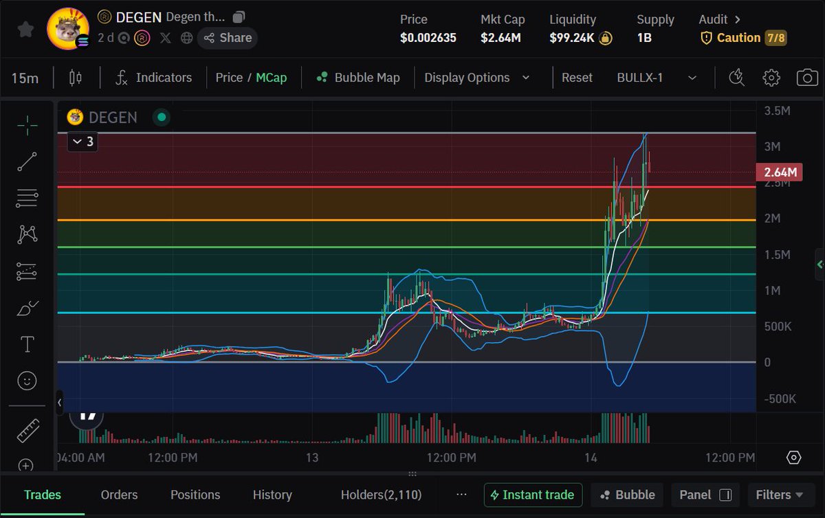Select the brush drawing tool
The image size is (825, 518).
[27, 308]
